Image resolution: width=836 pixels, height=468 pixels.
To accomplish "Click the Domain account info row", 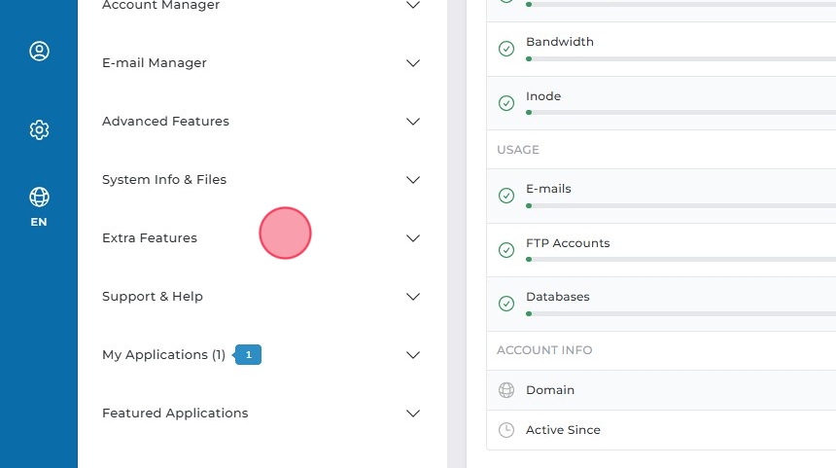I will point(661,390).
